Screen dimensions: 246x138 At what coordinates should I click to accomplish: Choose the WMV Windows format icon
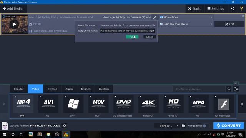pos(73,104)
